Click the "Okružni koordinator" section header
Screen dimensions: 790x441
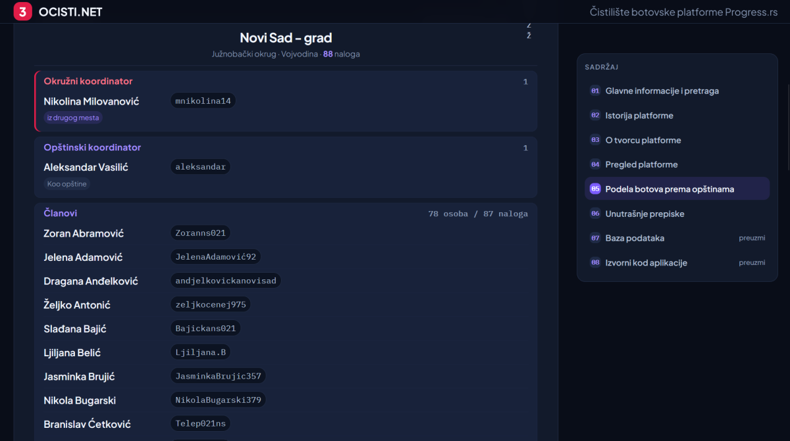[x=88, y=81]
